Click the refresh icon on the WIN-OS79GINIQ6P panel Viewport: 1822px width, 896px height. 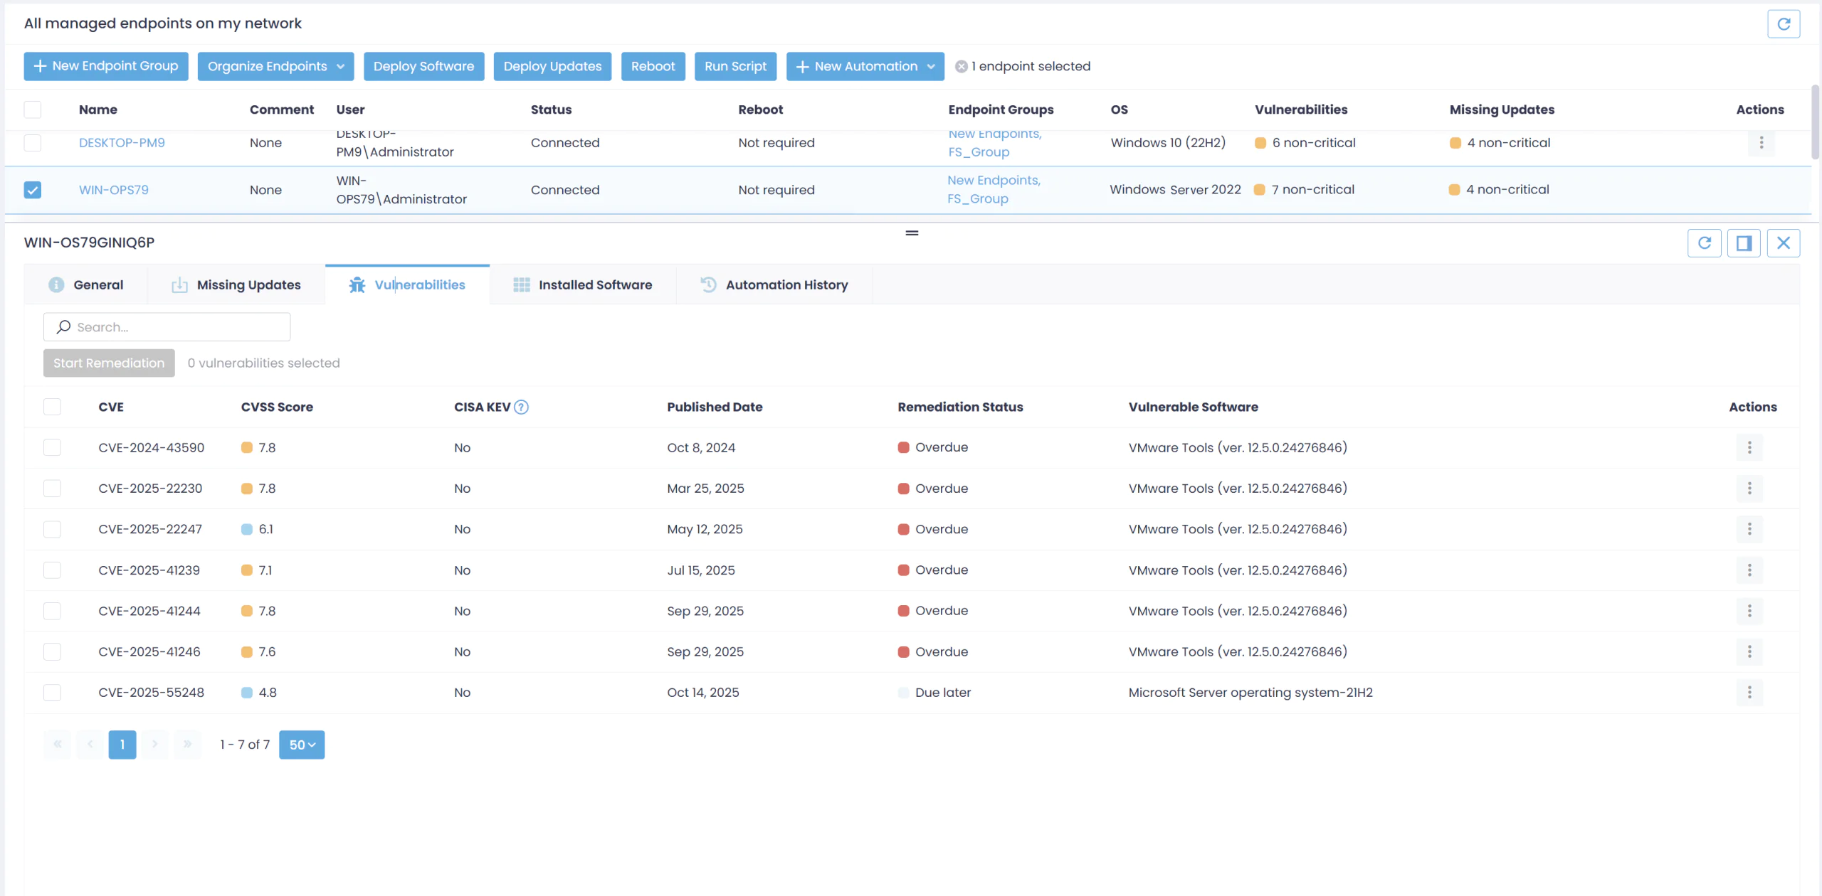tap(1705, 242)
